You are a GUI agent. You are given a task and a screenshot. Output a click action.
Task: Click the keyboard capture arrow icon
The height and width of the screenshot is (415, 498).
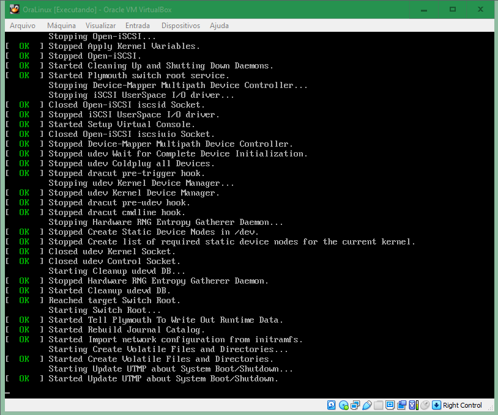click(x=436, y=405)
